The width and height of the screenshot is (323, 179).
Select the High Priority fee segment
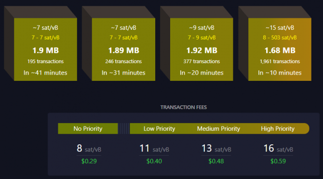pyautogui.click(x=278, y=128)
